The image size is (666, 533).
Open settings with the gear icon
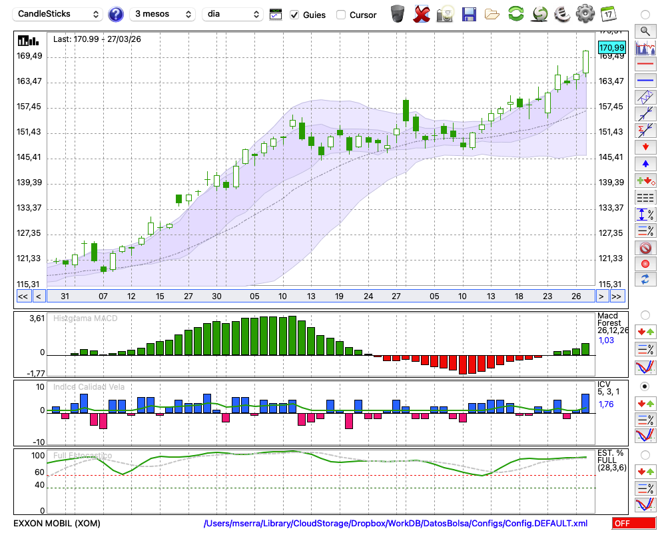585,13
